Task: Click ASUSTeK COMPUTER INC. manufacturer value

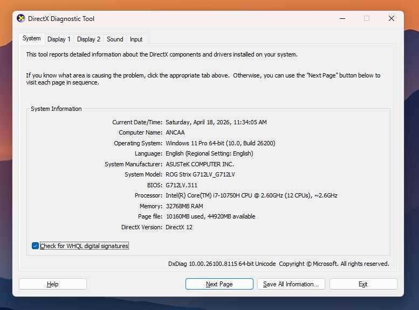Action: tap(200, 164)
